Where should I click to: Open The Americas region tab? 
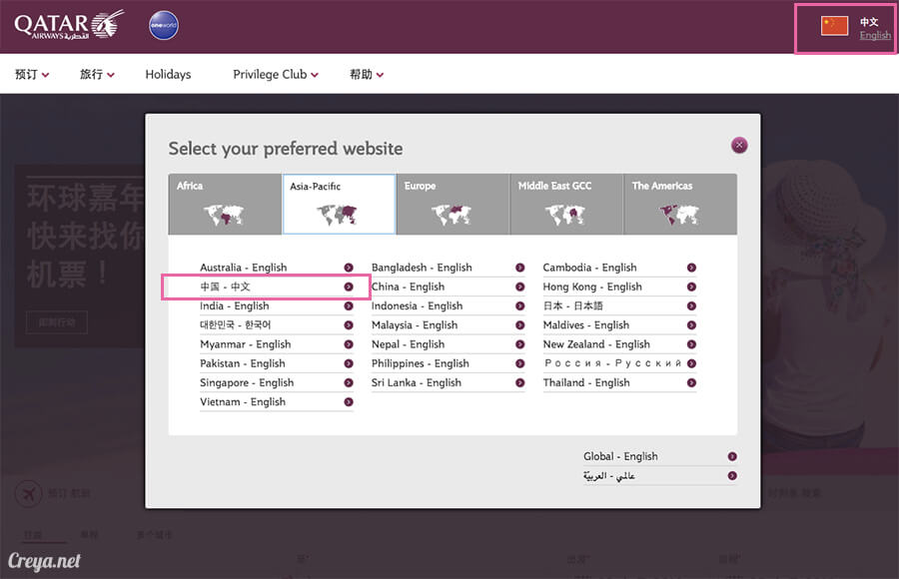tap(680, 204)
